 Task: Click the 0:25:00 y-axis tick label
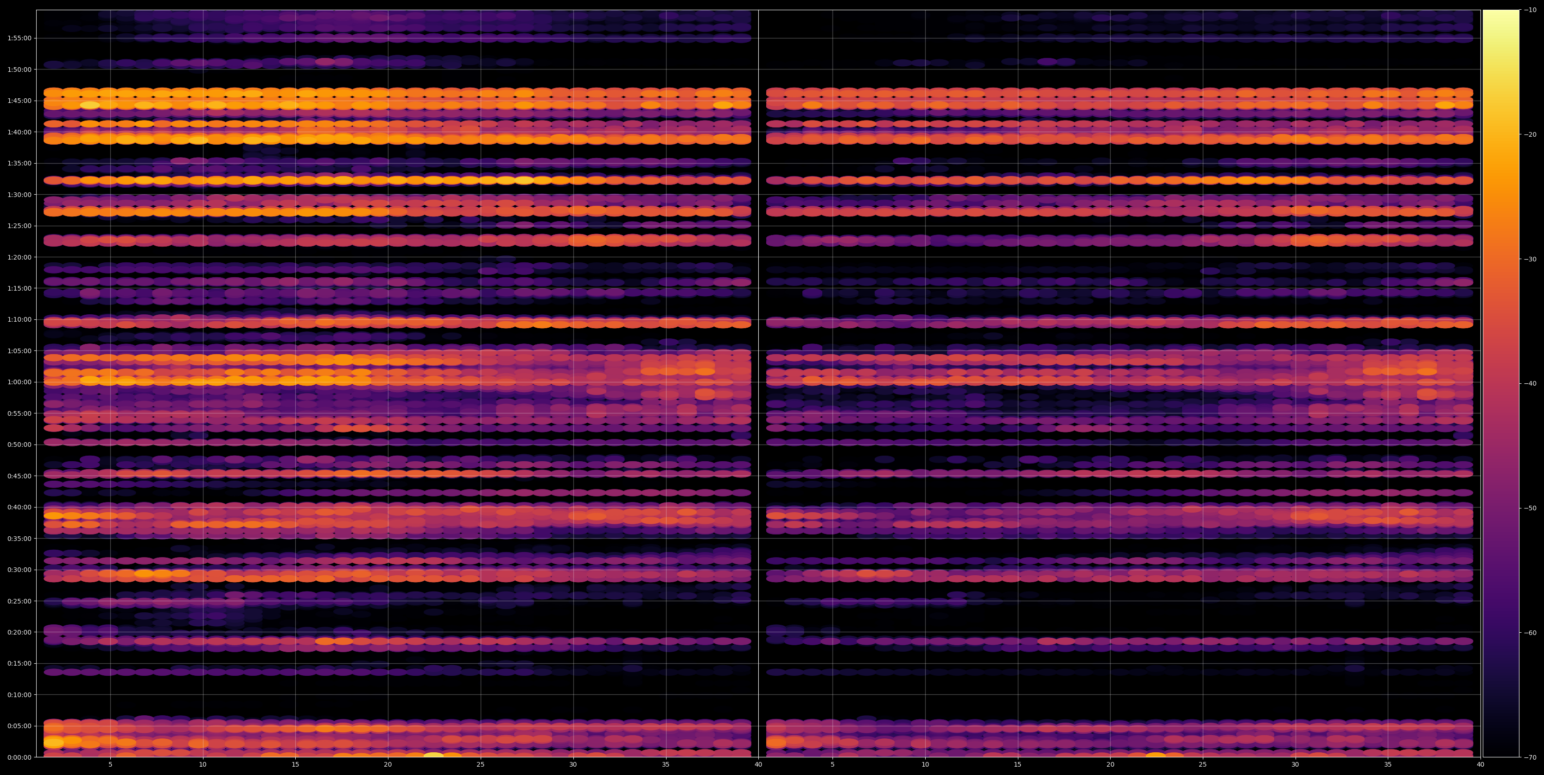19,601
